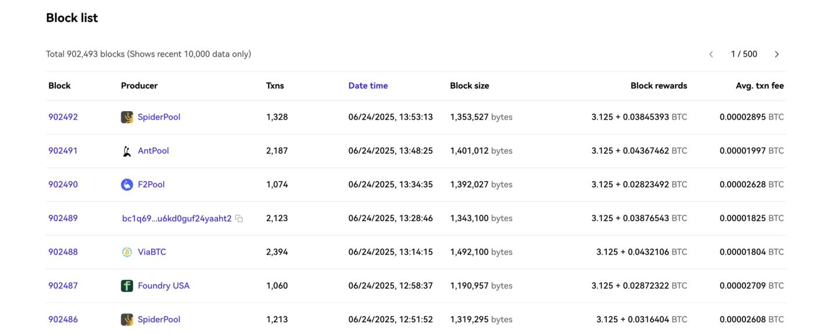The width and height of the screenshot is (816, 335).
Task: Click the 06/24/2025, 13:14:15 timestamp
Action: 391,252
